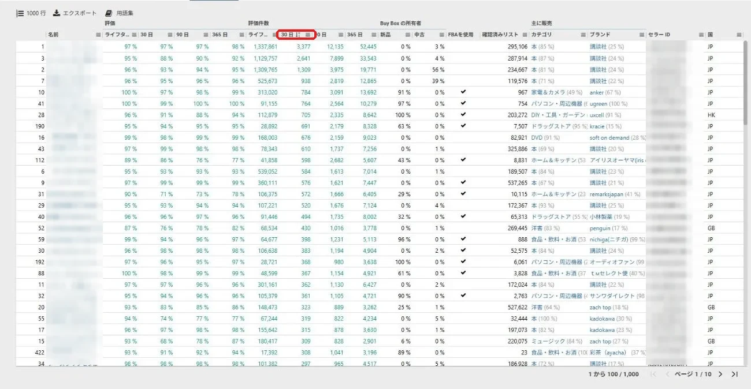Open brand link ugreen (100 %)
Viewport: 751px width, 389px height.
pyautogui.click(x=608, y=104)
